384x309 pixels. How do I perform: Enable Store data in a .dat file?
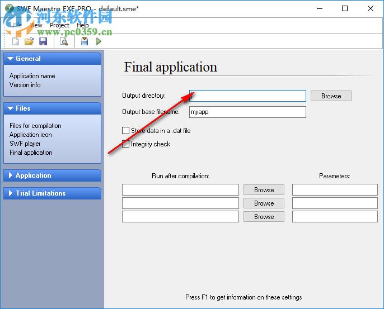point(125,131)
